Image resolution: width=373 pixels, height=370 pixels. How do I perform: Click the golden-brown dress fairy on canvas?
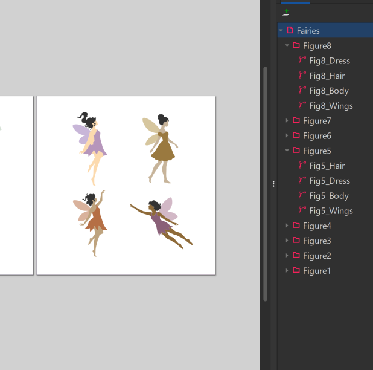point(161,149)
